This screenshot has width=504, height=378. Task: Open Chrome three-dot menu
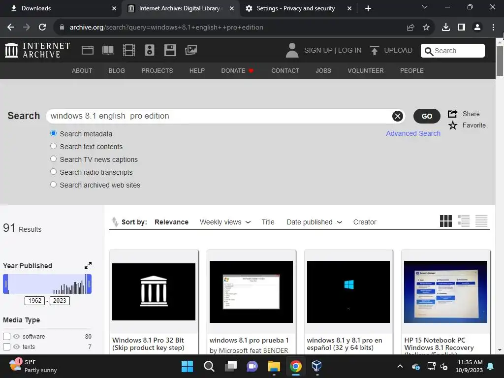493,28
